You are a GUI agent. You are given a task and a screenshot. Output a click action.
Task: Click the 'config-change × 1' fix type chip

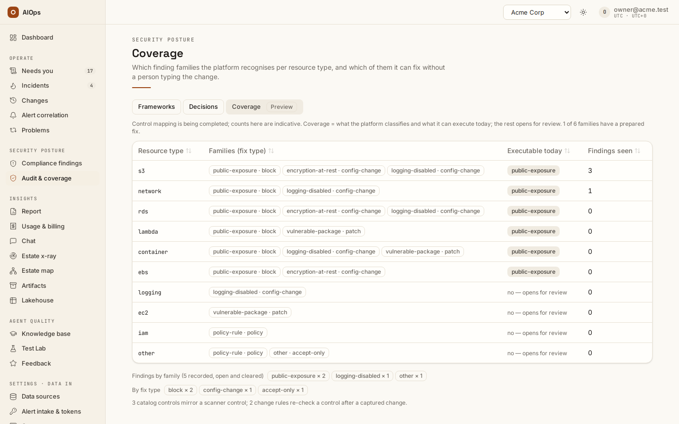[x=227, y=390]
